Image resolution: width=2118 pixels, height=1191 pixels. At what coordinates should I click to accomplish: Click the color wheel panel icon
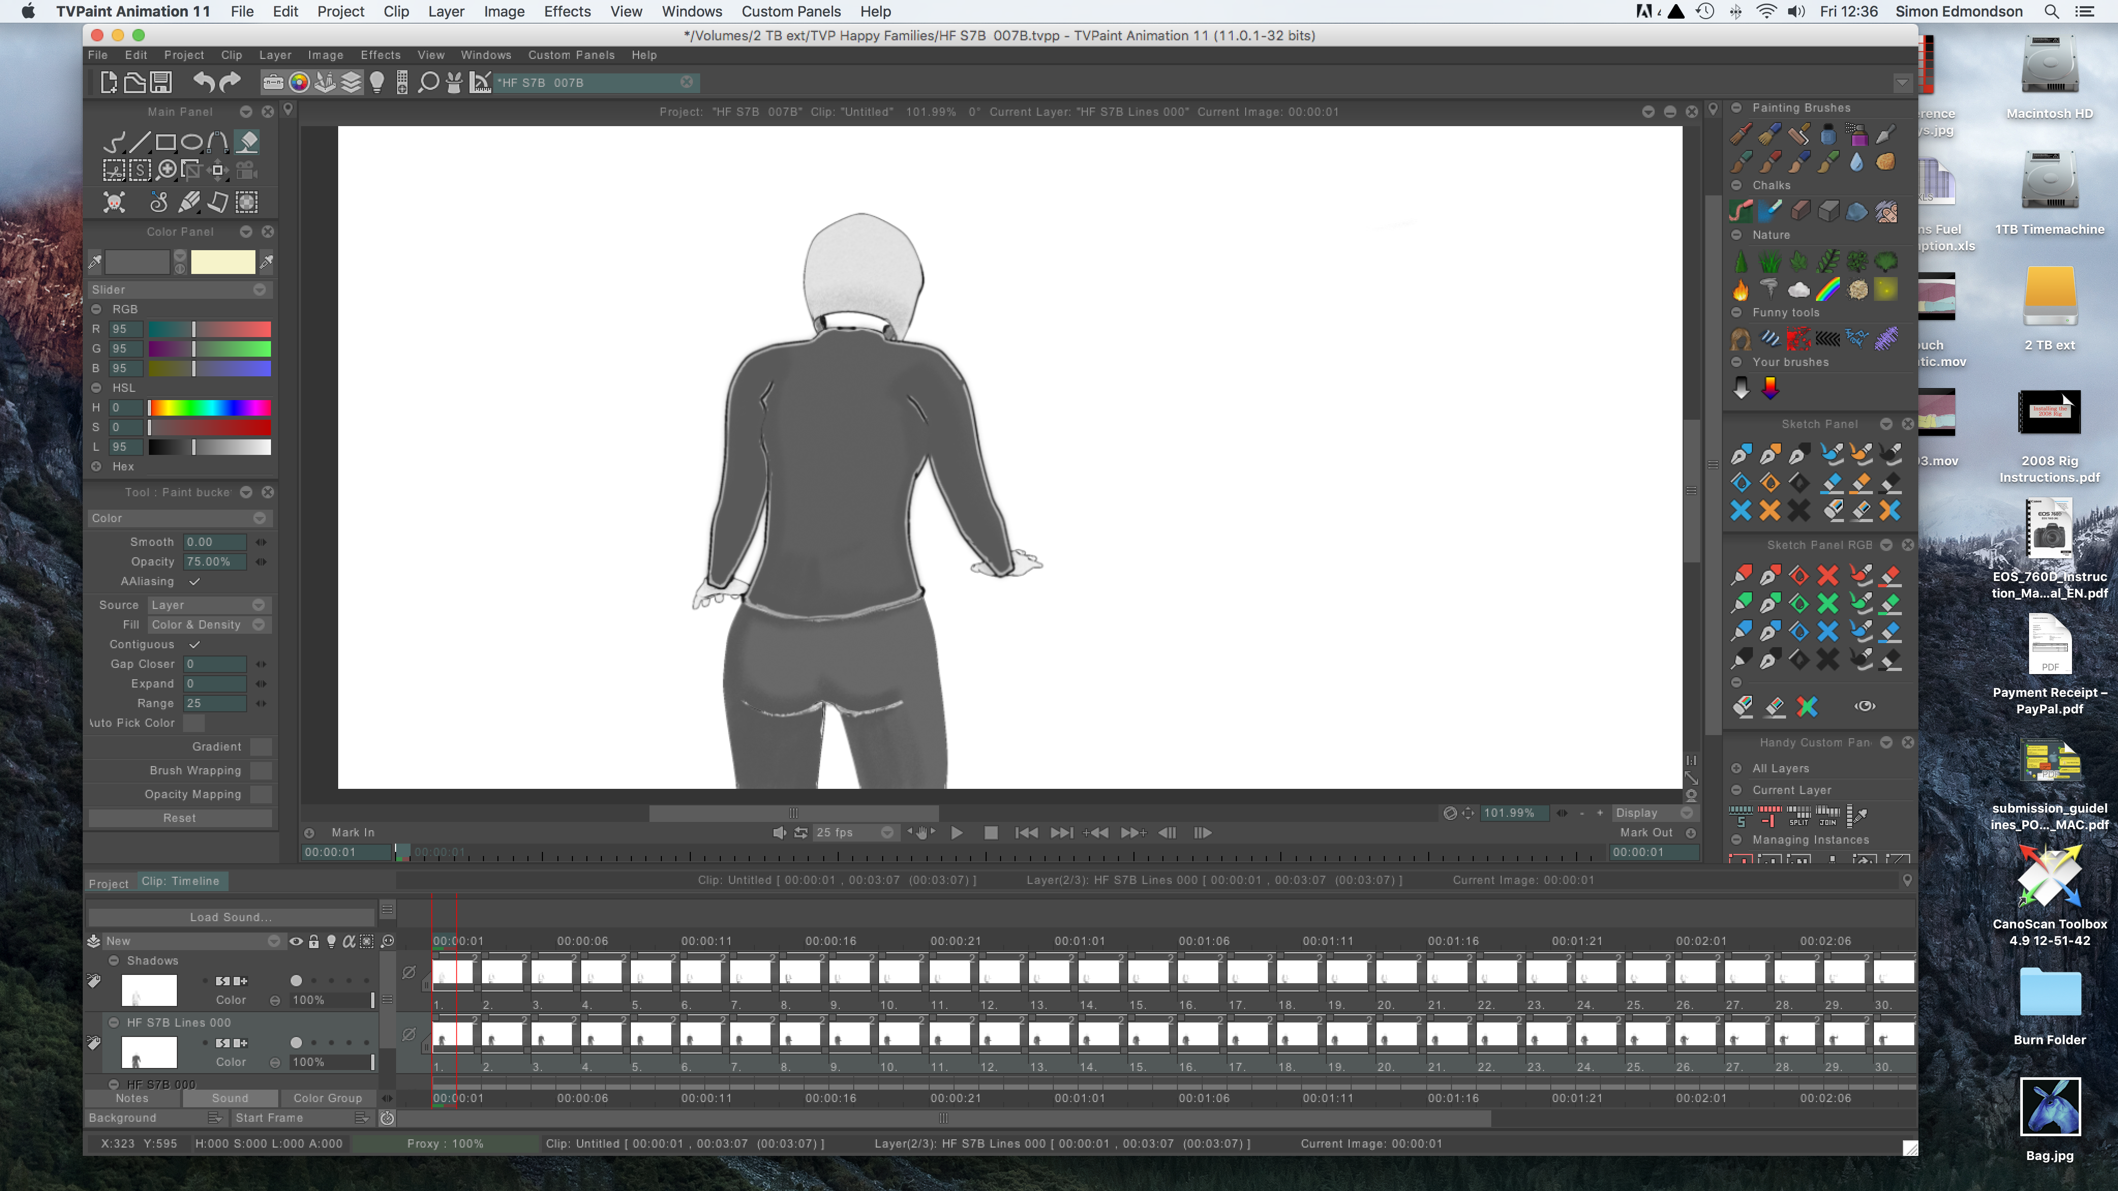299,82
